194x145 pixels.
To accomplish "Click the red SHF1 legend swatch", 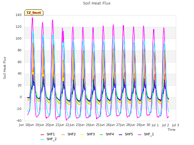I will tap(42, 135).
